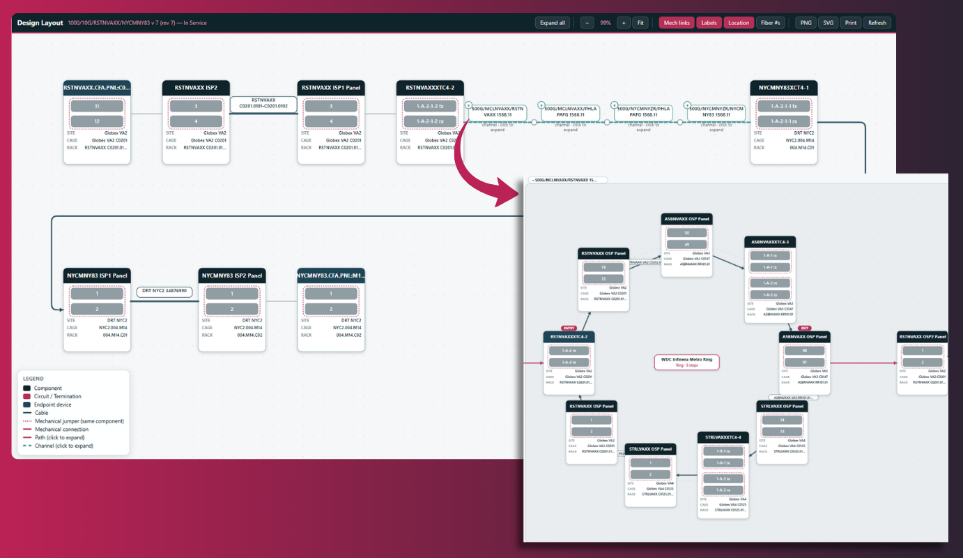Toggle Mech links display
963x558 pixels.
click(x=676, y=23)
